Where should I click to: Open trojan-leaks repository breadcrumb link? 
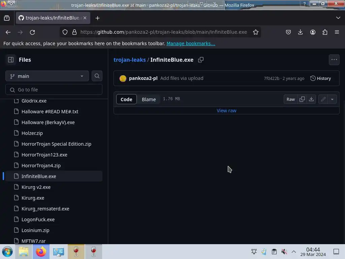pos(130,60)
